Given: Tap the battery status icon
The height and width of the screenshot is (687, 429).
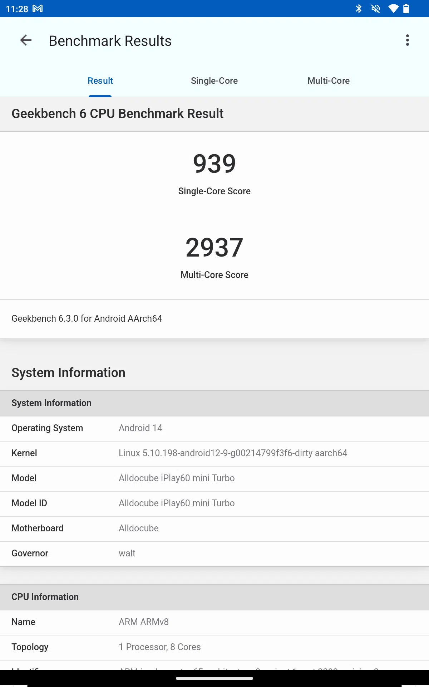Looking at the screenshot, I should [406, 9].
